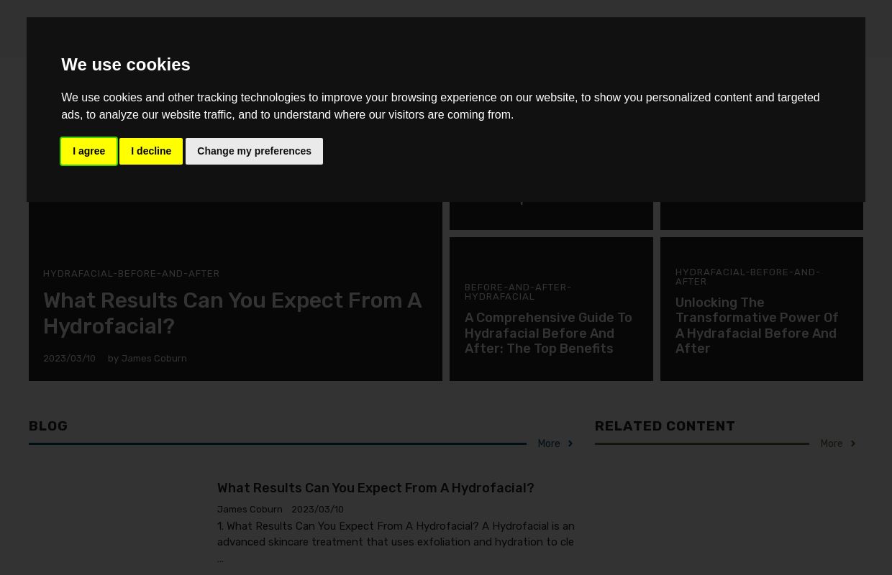Open Change my preferences for cookies

[x=254, y=151]
